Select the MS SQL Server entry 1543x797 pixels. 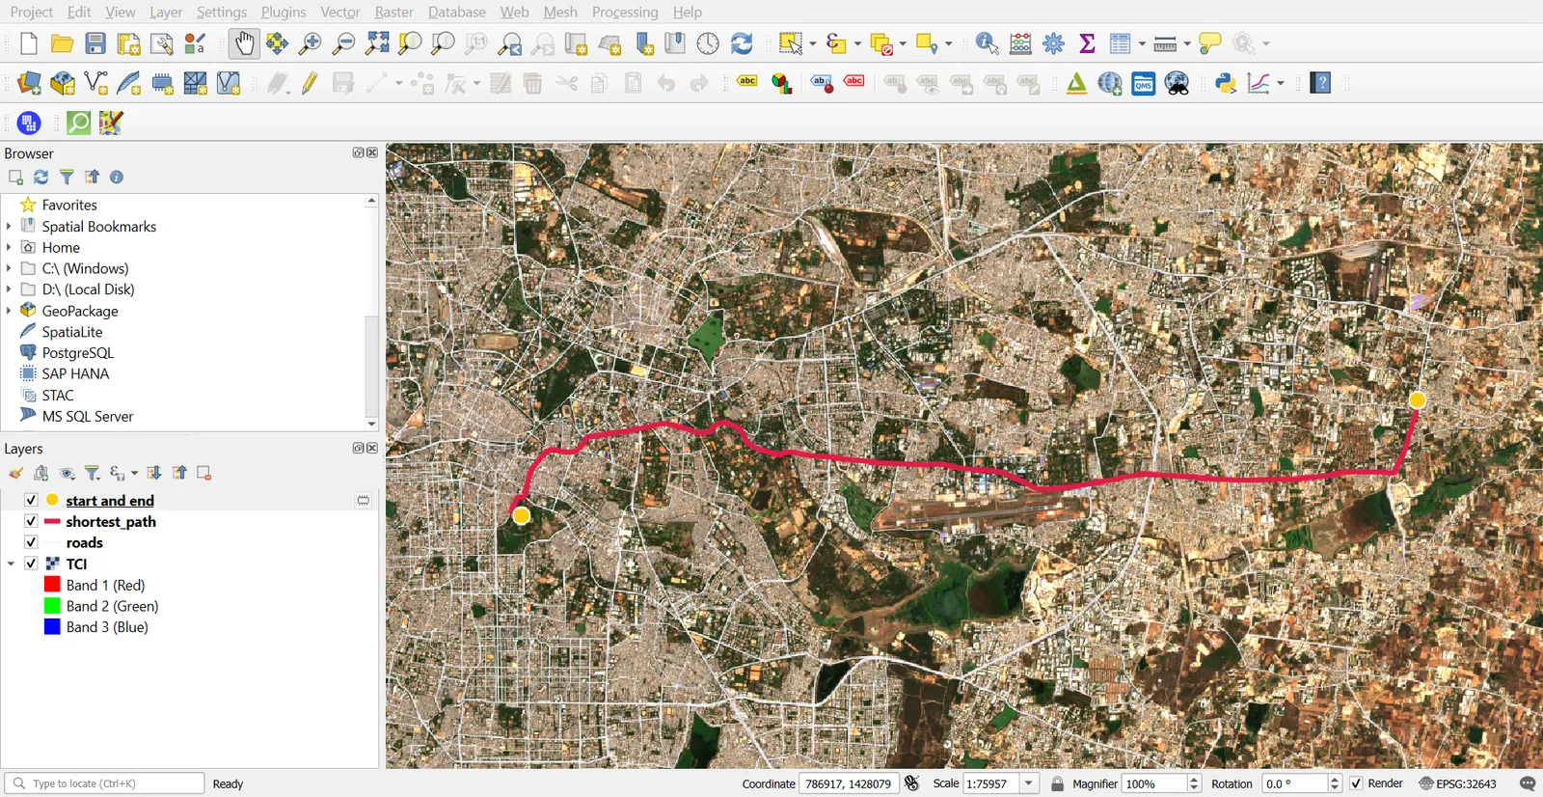tap(88, 417)
